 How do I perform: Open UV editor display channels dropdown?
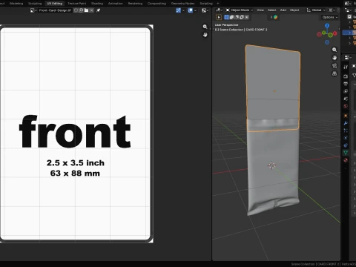pyautogui.click(x=205, y=10)
